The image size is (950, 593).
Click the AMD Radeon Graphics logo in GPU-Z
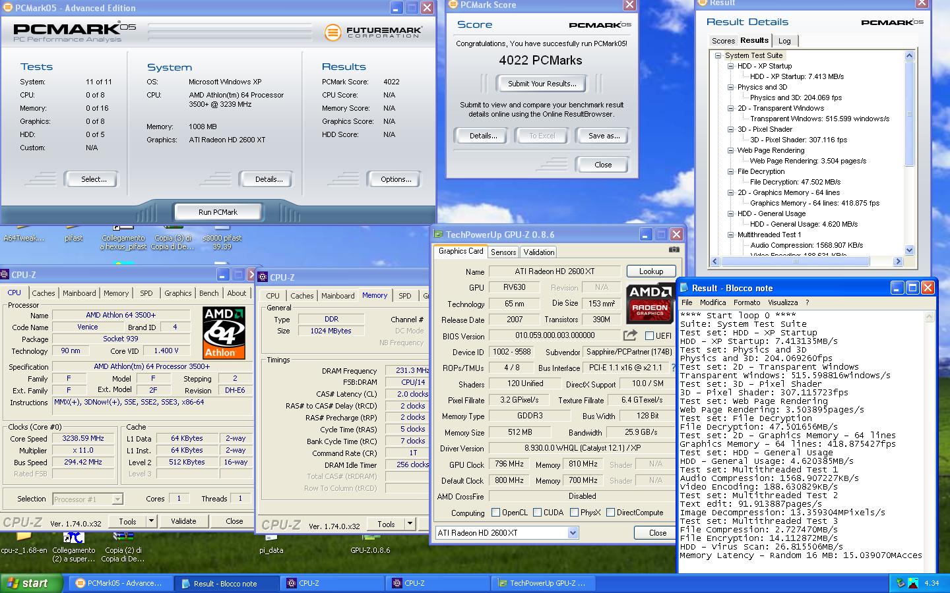pyautogui.click(x=650, y=304)
